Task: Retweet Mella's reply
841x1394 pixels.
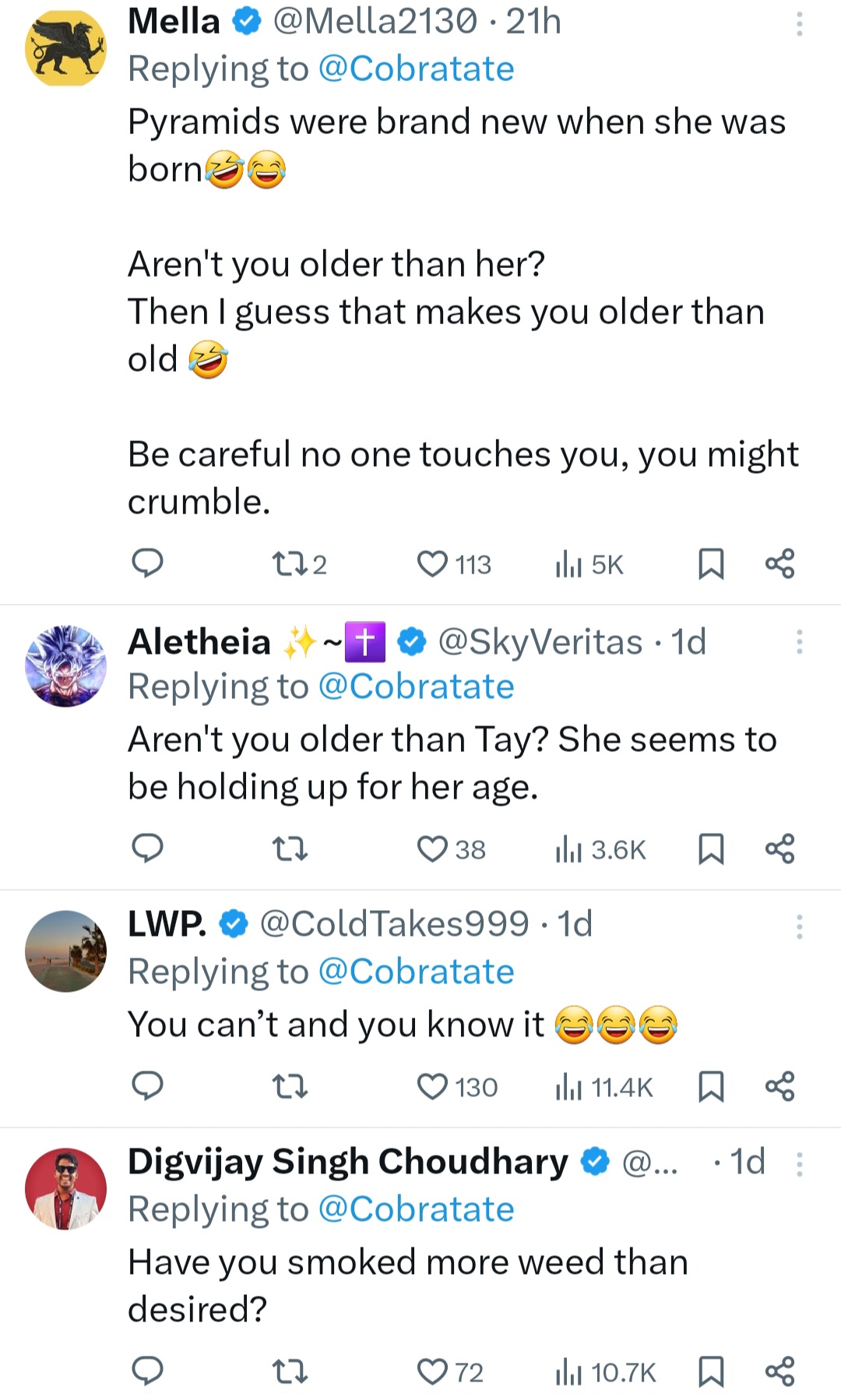Action: 289,563
